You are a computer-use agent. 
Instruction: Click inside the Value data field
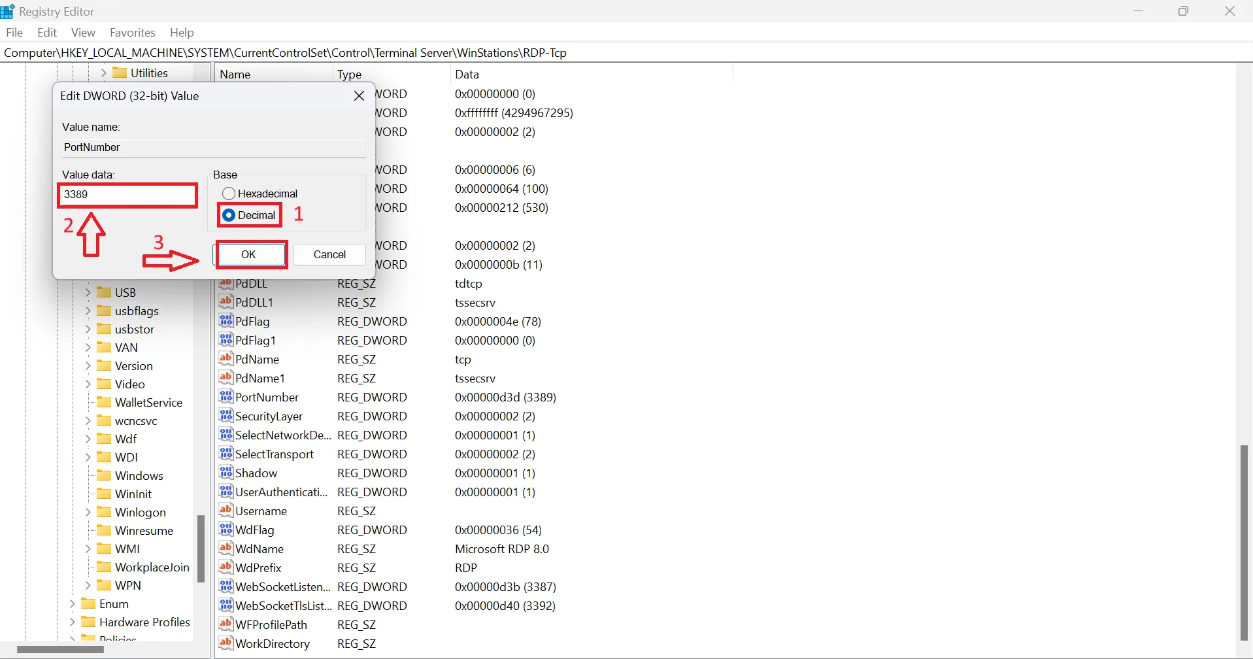click(x=128, y=195)
